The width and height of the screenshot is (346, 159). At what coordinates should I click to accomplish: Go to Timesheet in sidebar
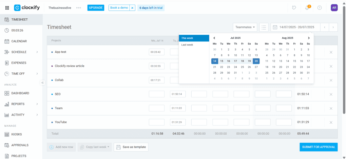click(21, 19)
